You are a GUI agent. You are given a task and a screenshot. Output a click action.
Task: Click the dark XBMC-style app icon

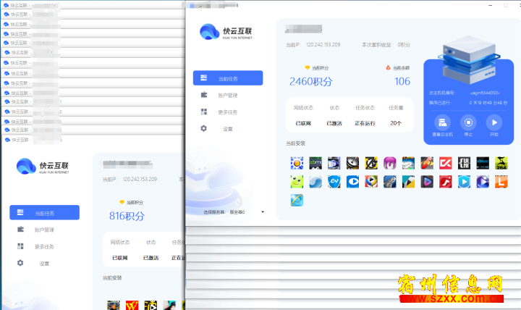(x=315, y=163)
